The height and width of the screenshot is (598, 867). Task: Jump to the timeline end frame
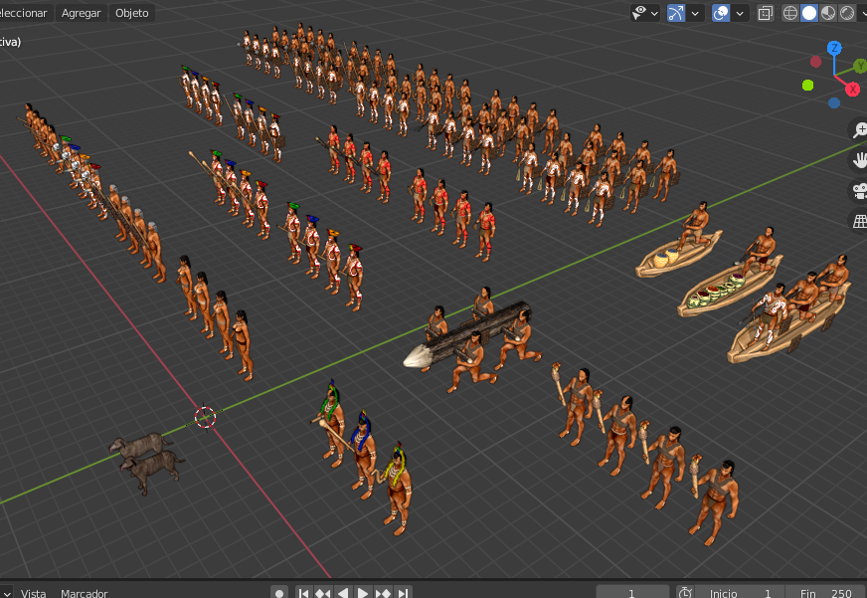[403, 593]
